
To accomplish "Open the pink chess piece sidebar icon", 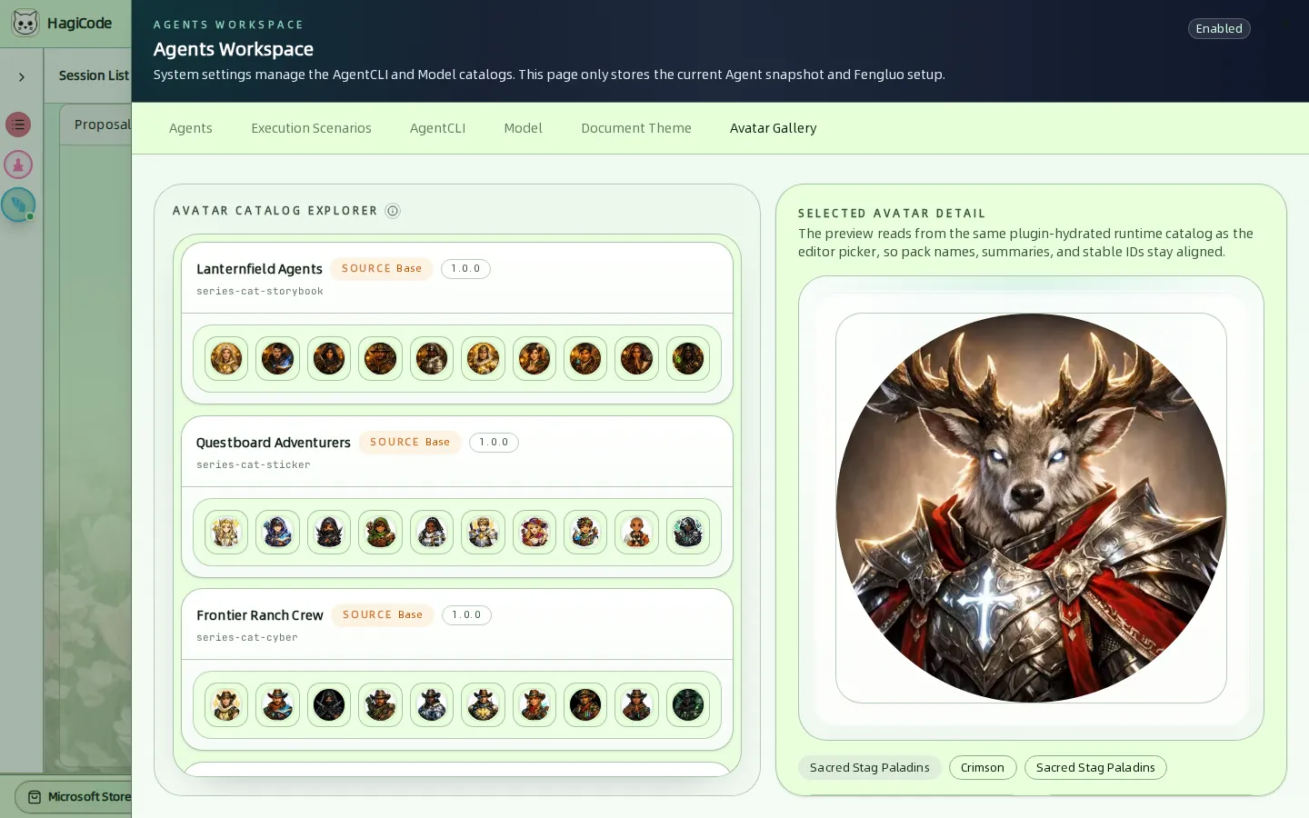I will tap(18, 165).
